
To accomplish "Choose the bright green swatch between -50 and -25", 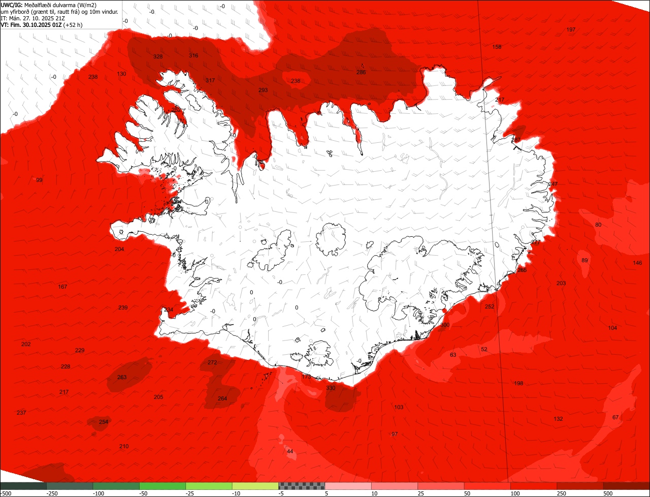I will click(x=162, y=486).
